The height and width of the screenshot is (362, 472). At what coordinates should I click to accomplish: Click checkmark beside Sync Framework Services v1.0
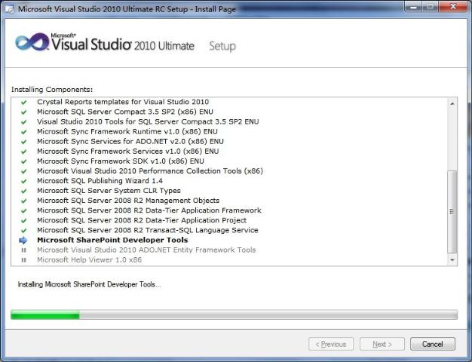click(x=24, y=152)
